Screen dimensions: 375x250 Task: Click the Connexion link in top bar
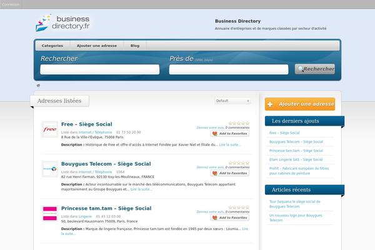[11, 4]
